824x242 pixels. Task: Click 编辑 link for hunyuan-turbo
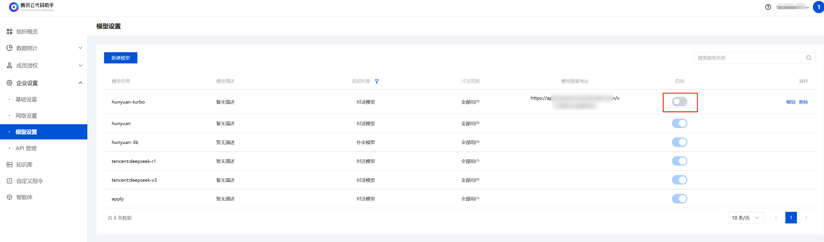(x=790, y=102)
